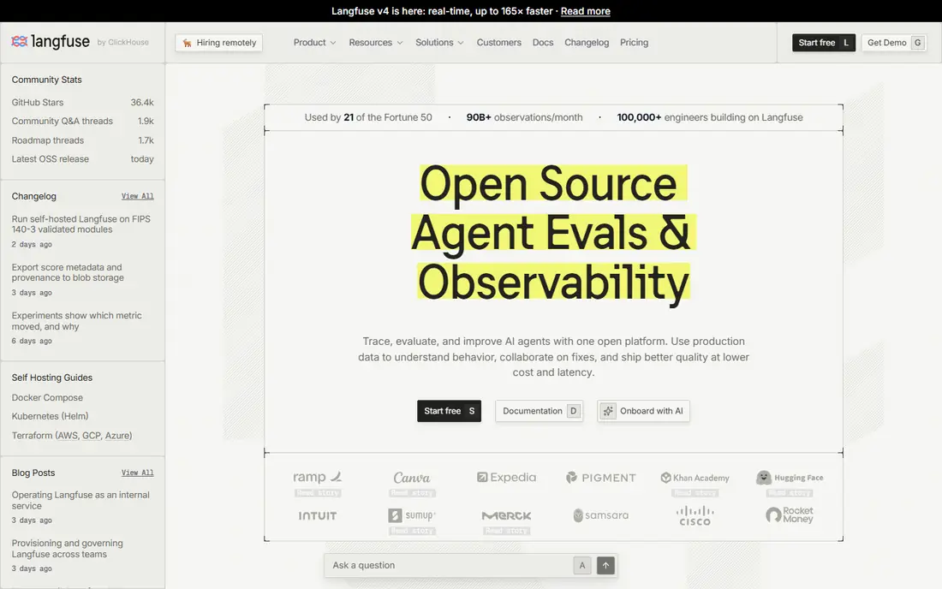Open GitHub Stars community stat
Image resolution: width=942 pixels, height=589 pixels.
(82, 103)
